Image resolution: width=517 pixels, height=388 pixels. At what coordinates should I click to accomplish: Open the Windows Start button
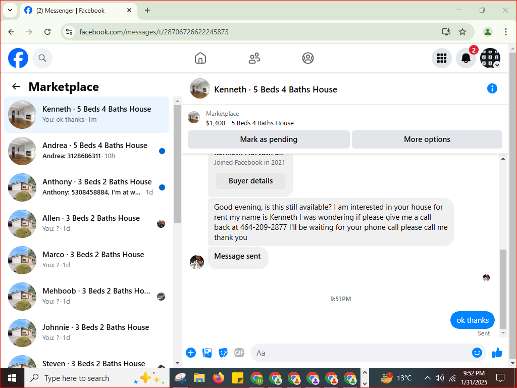click(x=12, y=378)
